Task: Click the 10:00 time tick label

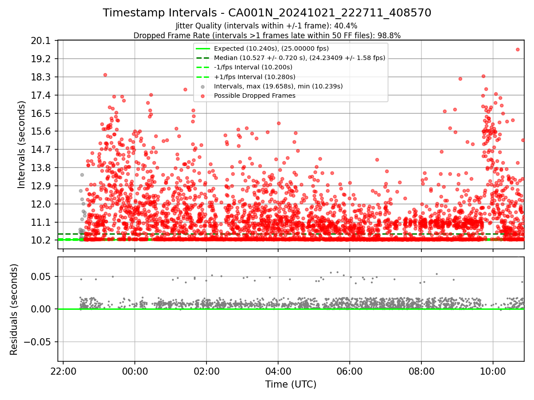Action: [x=493, y=372]
